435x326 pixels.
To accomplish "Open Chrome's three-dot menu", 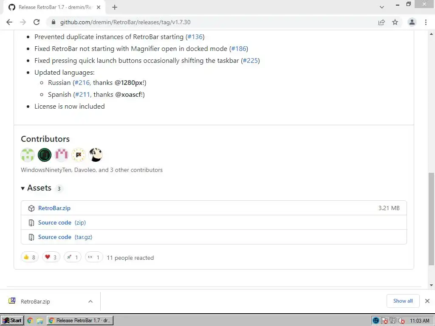I will pyautogui.click(x=426, y=22).
